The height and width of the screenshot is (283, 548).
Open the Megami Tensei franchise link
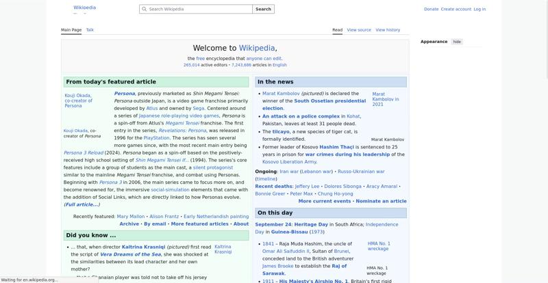coord(182,123)
